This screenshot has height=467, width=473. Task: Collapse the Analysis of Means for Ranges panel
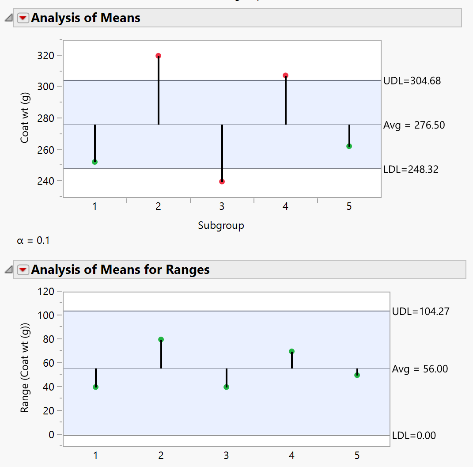9,270
